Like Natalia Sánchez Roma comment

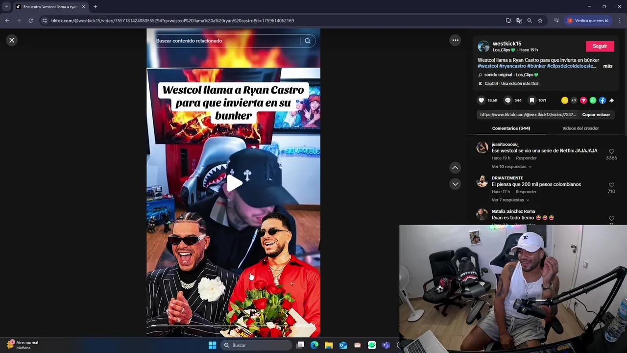tap(611, 219)
